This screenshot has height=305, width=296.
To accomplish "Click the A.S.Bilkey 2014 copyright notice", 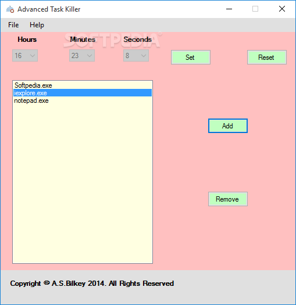I will [92, 284].
